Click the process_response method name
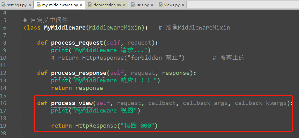Image resolution: width=299 pixels, height=138 pixels. pos(79,73)
